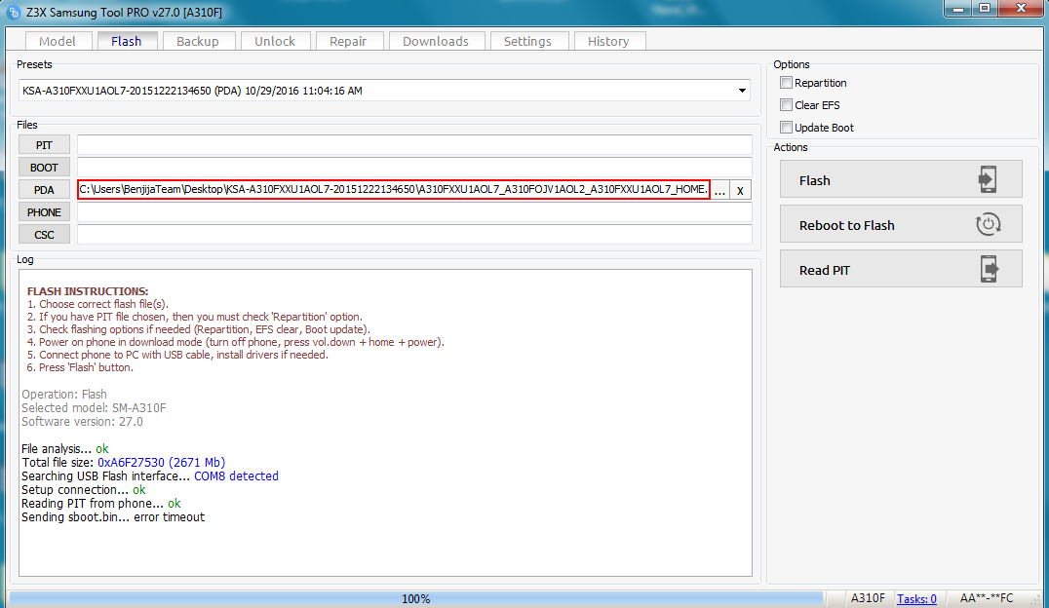Click the 'COM8 detected' log text
The image size is (1049, 608).
click(x=236, y=476)
